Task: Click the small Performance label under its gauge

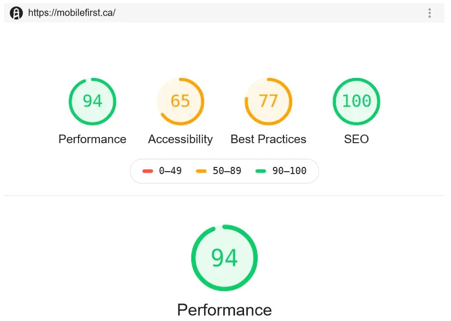Action: [92, 139]
